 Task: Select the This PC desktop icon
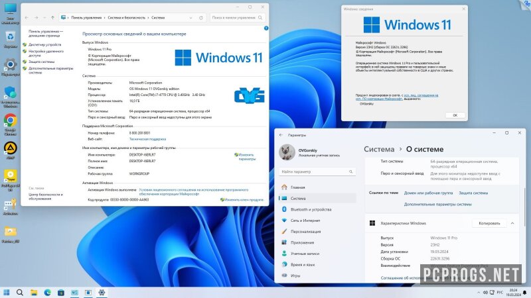click(x=10, y=13)
